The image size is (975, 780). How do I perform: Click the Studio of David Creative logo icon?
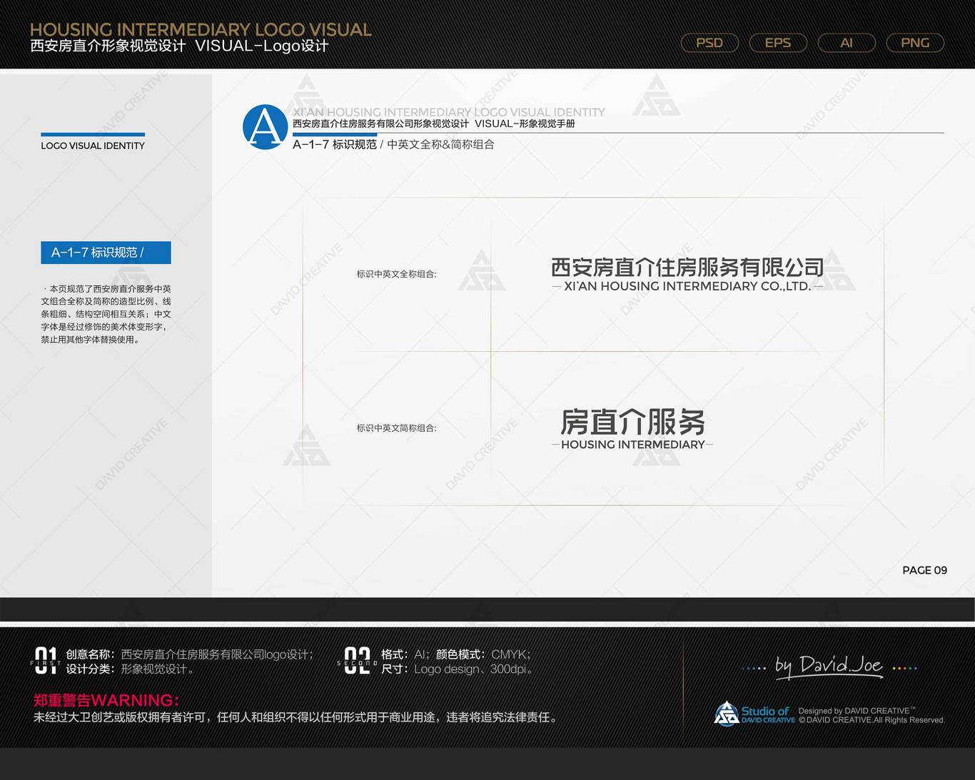[754, 714]
